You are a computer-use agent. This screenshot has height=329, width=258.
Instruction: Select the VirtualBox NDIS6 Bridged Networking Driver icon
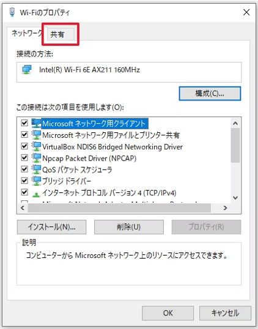coord(36,146)
